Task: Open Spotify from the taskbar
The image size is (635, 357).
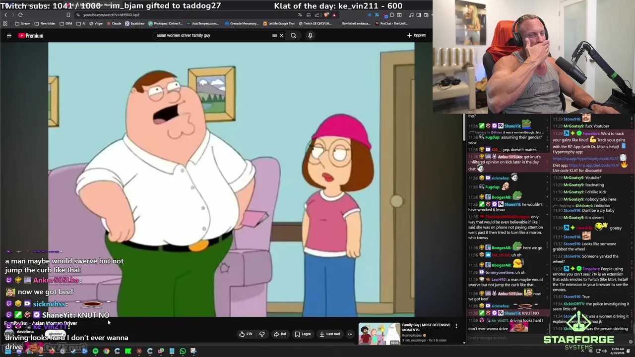Action: click(x=95, y=351)
